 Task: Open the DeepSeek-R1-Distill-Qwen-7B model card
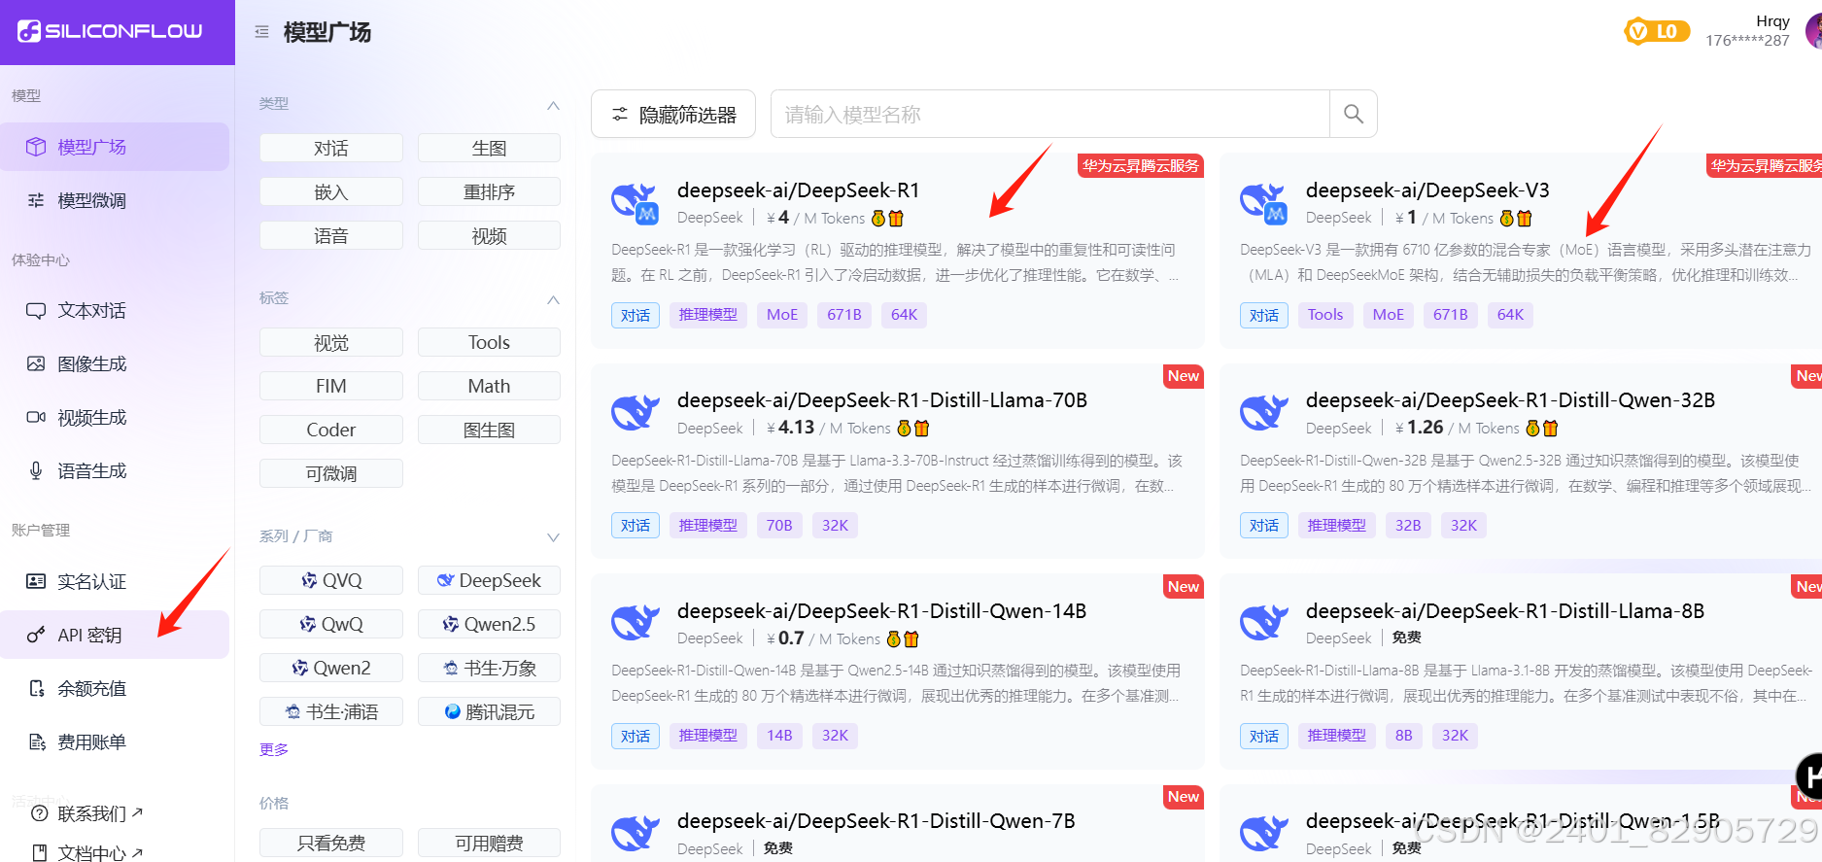click(x=898, y=823)
